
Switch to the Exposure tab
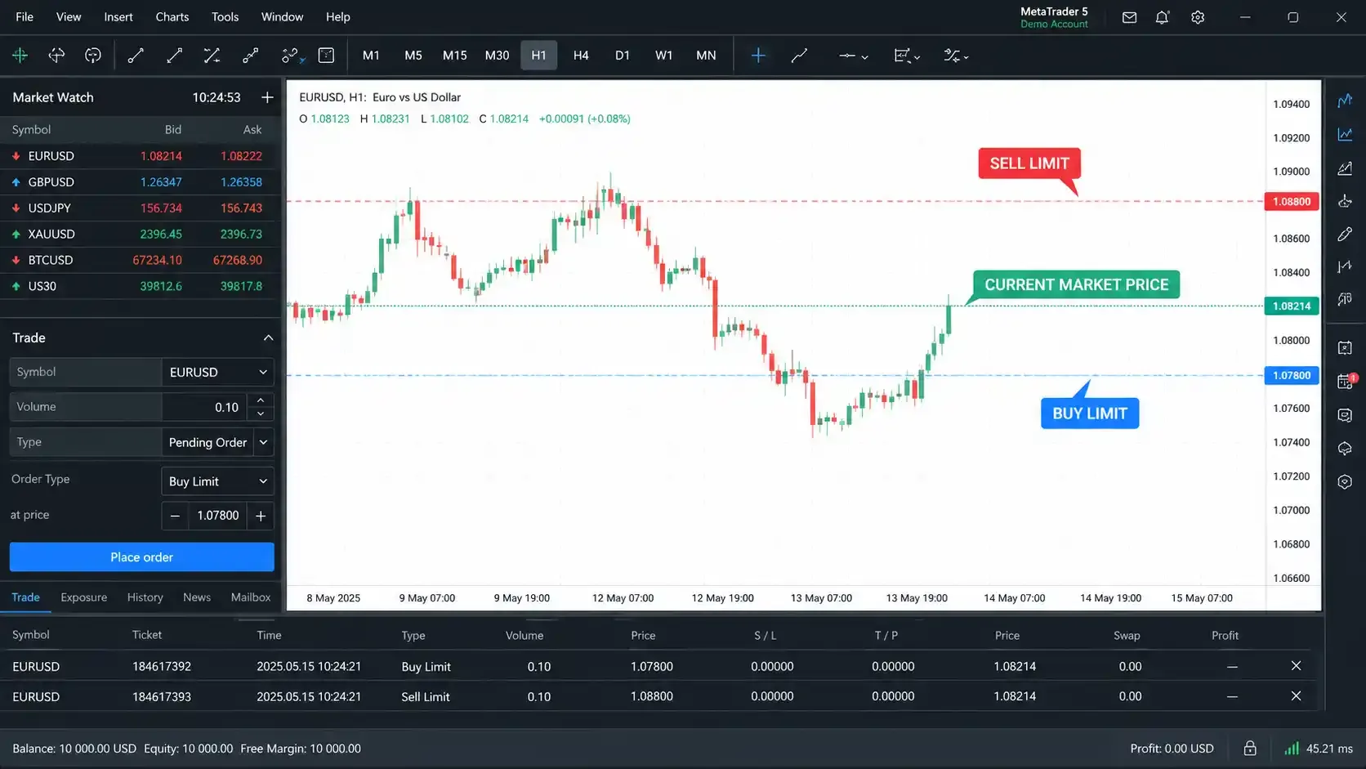tap(84, 597)
